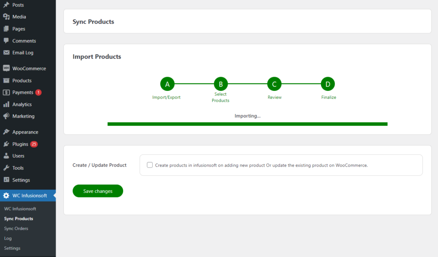Image resolution: width=438 pixels, height=257 pixels.
Task: Select step D Finalize circle
Action: [x=328, y=84]
